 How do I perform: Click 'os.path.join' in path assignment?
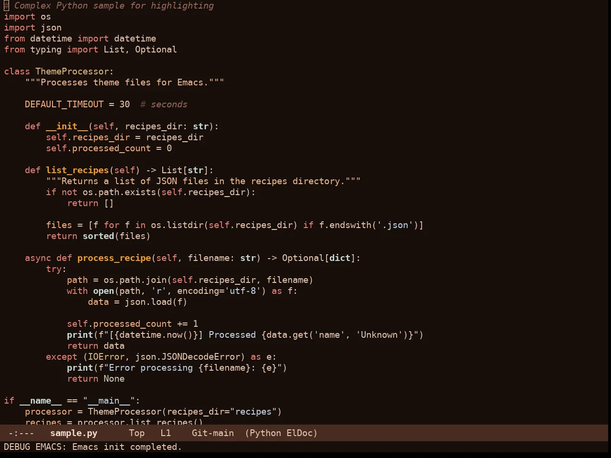coord(135,280)
